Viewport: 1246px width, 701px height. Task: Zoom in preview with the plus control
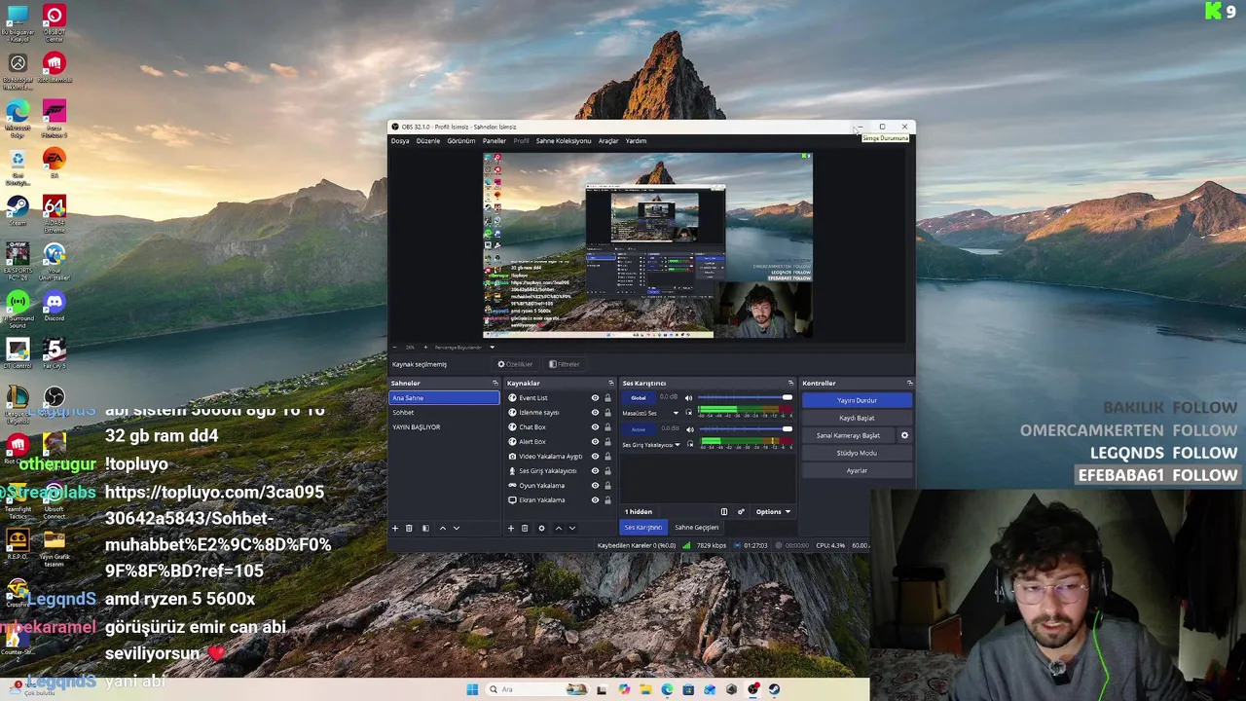pyautogui.click(x=424, y=348)
